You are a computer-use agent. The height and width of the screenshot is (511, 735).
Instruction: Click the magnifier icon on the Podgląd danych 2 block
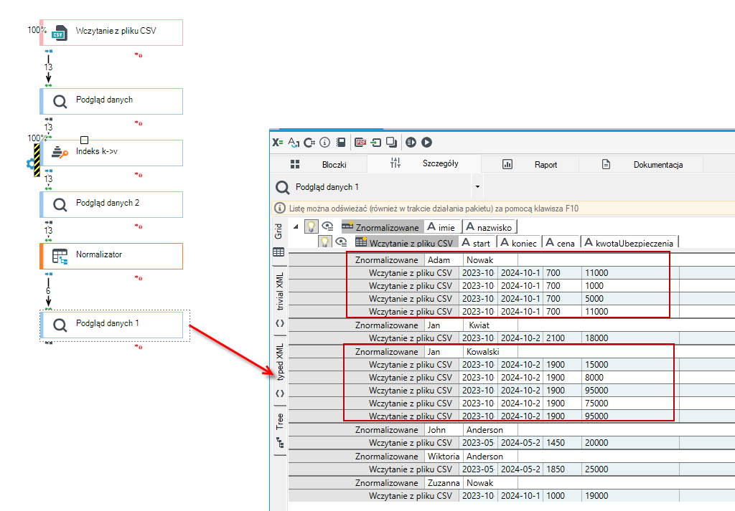(x=60, y=204)
